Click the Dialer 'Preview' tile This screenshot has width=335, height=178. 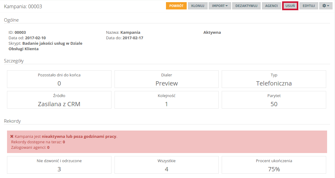[167, 79]
